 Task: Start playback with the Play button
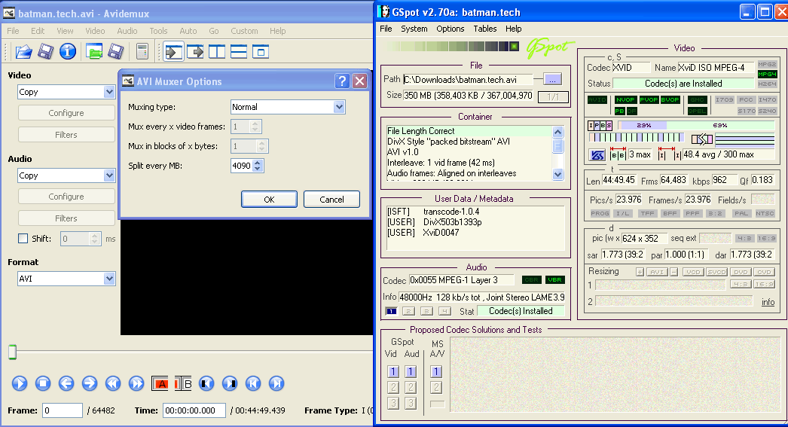(20, 384)
